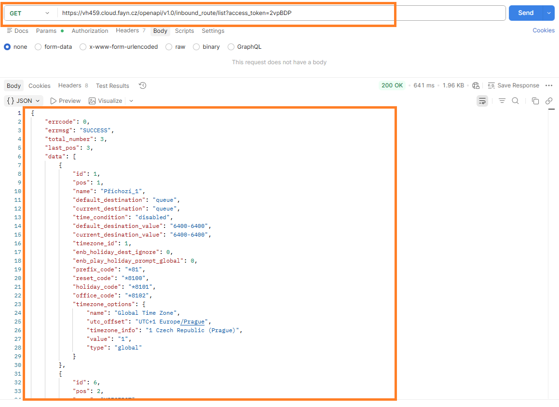
Task: Click Save Response
Action: (x=513, y=85)
